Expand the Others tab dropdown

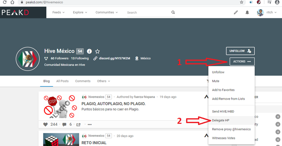coord(104,81)
